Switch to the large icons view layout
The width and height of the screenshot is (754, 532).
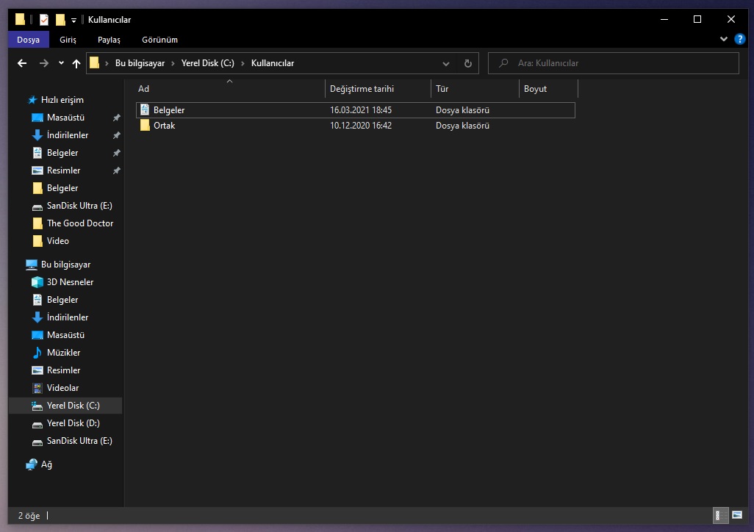click(x=736, y=516)
